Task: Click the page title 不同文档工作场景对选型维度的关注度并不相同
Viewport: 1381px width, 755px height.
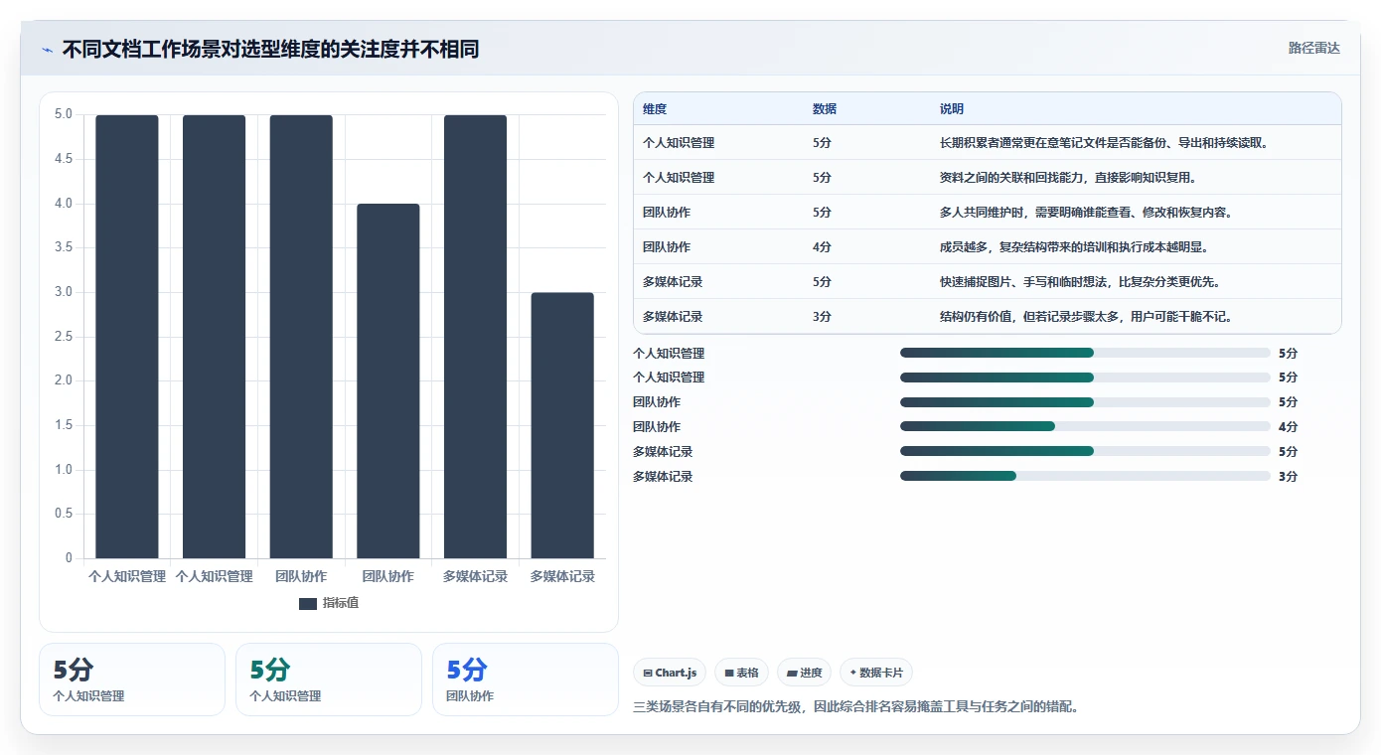Action: pyautogui.click(x=270, y=49)
